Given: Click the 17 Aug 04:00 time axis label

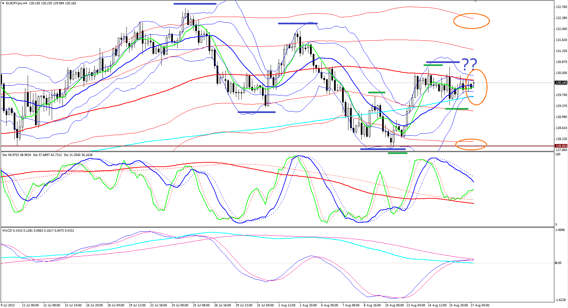Looking at the screenshot, I should (x=480, y=305).
